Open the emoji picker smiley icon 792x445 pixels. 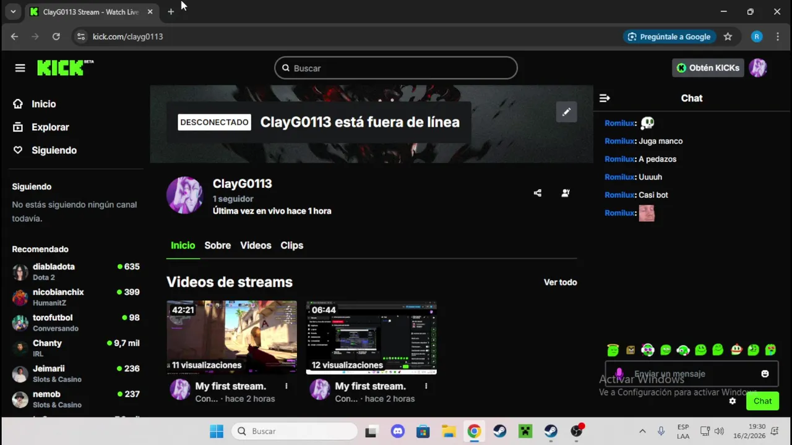point(765,374)
